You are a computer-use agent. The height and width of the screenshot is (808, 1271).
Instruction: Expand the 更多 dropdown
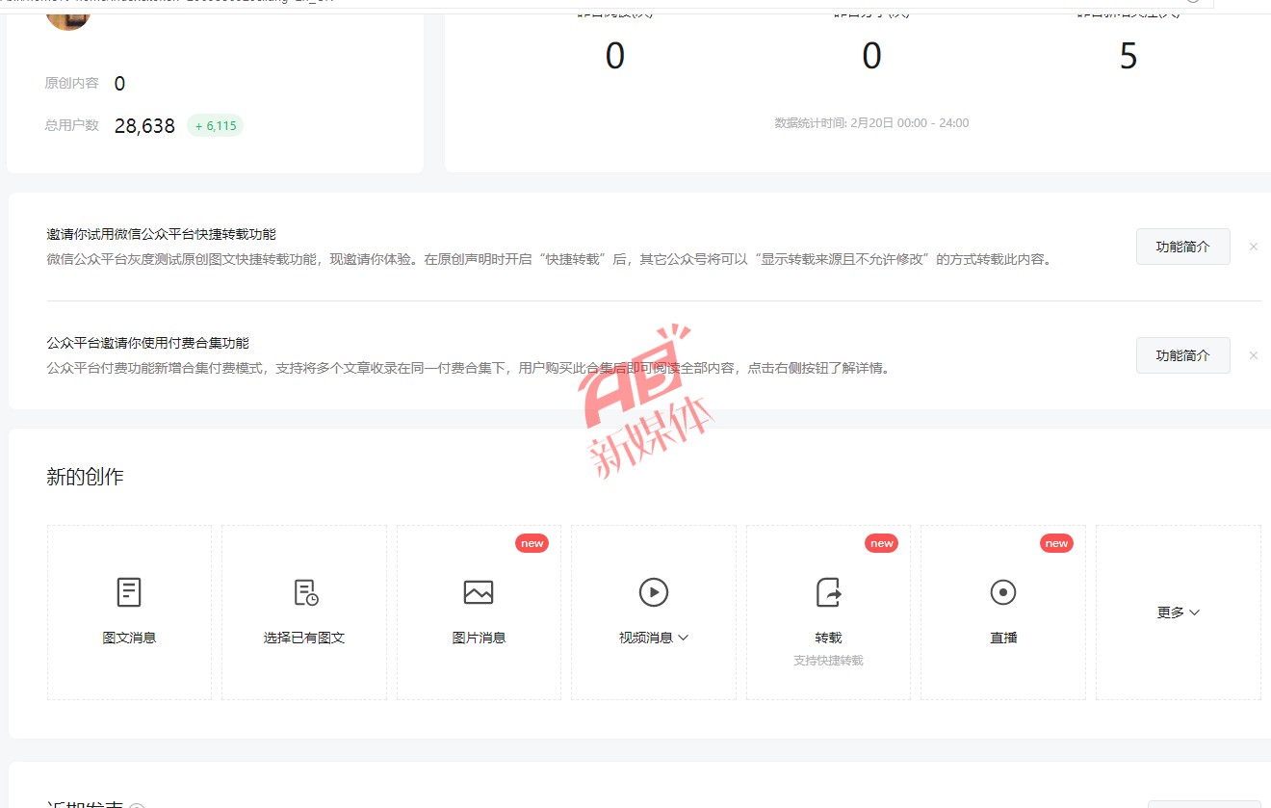tap(1179, 613)
